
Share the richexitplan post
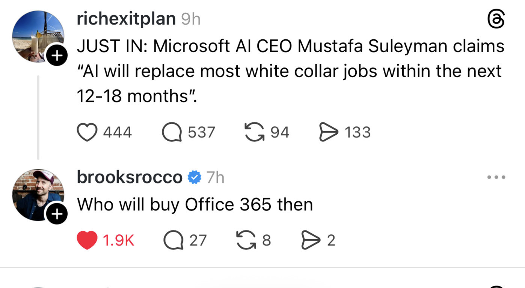(x=328, y=132)
